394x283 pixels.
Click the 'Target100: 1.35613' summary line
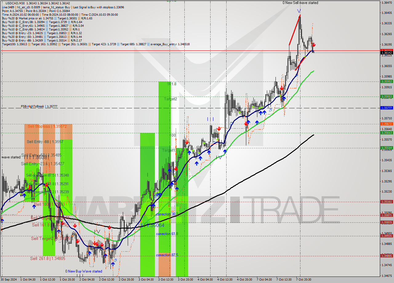coord(96,44)
